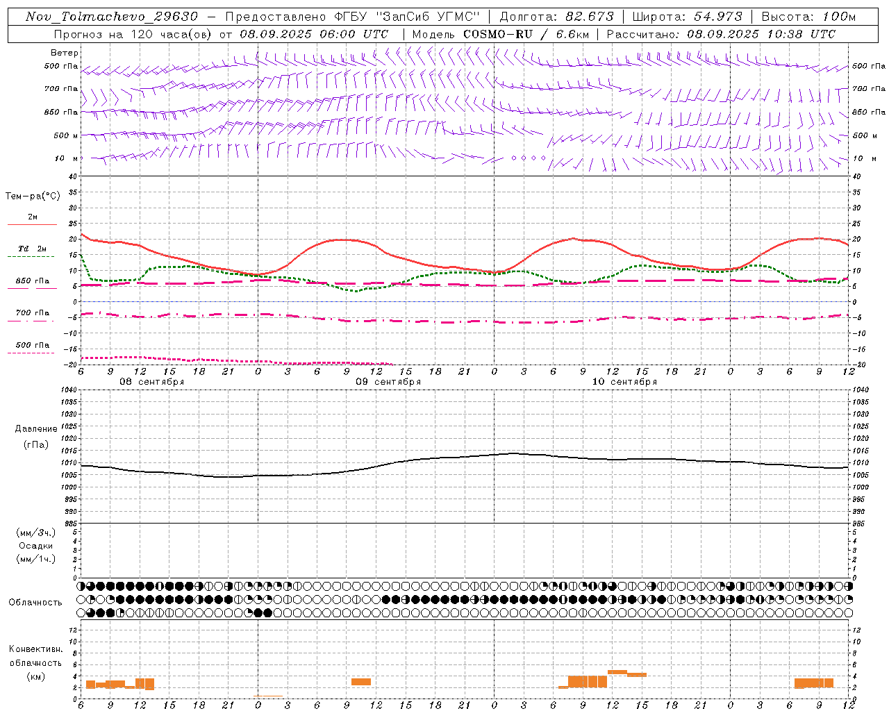This screenshot has width=889, height=711.
Task: Click the '(мм/3ч.)' precipitation unit label
Action: point(36,533)
